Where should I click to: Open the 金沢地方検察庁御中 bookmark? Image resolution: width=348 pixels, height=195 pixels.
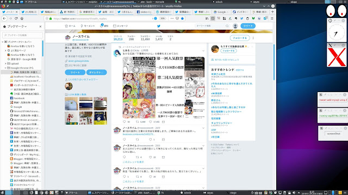pyautogui.click(x=23, y=89)
